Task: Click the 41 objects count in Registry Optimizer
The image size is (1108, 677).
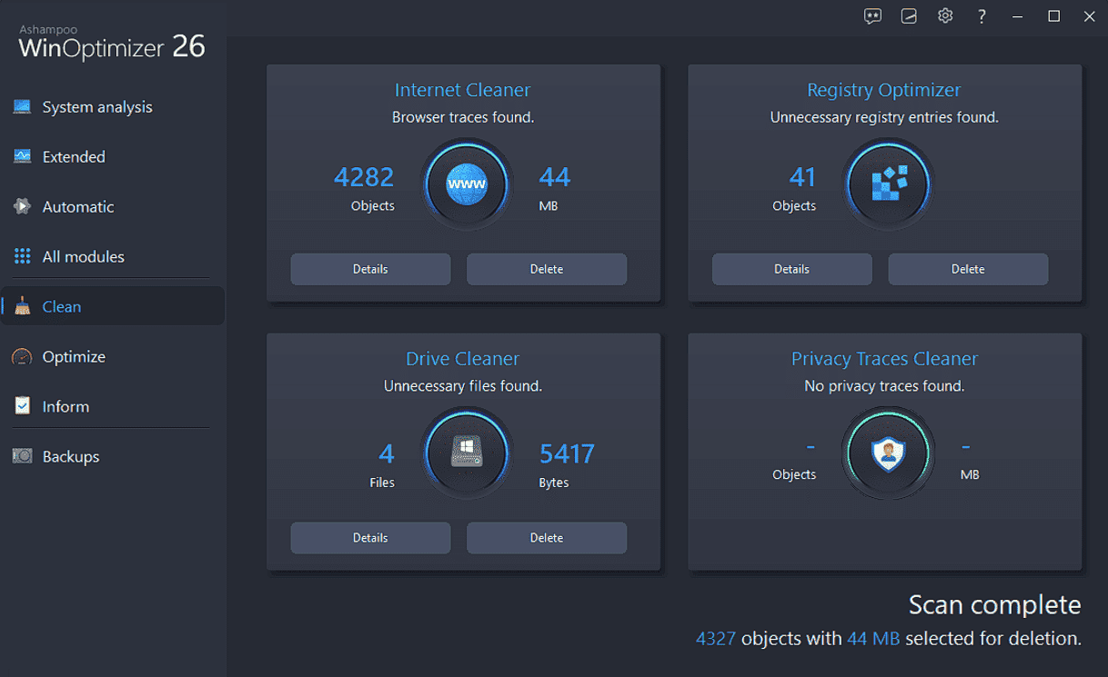Action: point(802,176)
